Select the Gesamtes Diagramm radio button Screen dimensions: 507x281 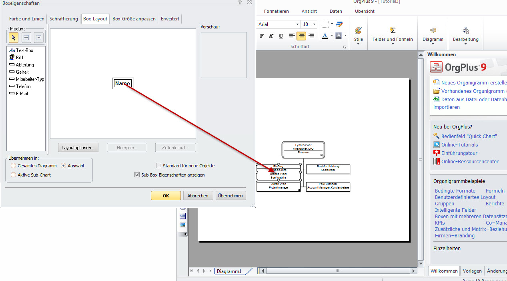tap(14, 166)
